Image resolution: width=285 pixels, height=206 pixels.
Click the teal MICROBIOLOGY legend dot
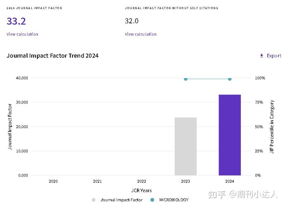[152, 200]
